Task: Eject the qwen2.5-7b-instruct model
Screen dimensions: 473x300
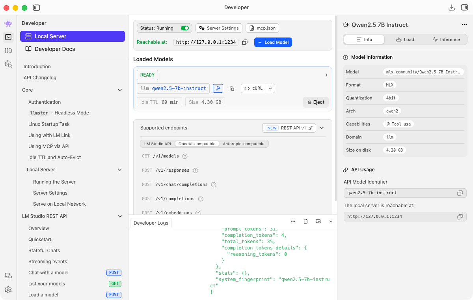Action: (315, 102)
